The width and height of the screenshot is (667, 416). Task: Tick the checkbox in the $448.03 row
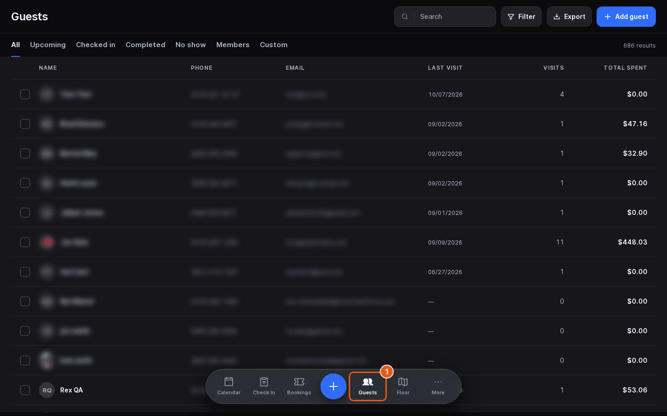(x=25, y=242)
